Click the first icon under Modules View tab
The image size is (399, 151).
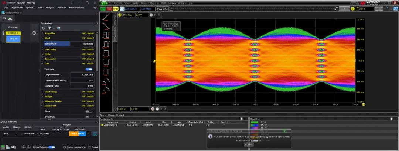[x=4, y=18]
